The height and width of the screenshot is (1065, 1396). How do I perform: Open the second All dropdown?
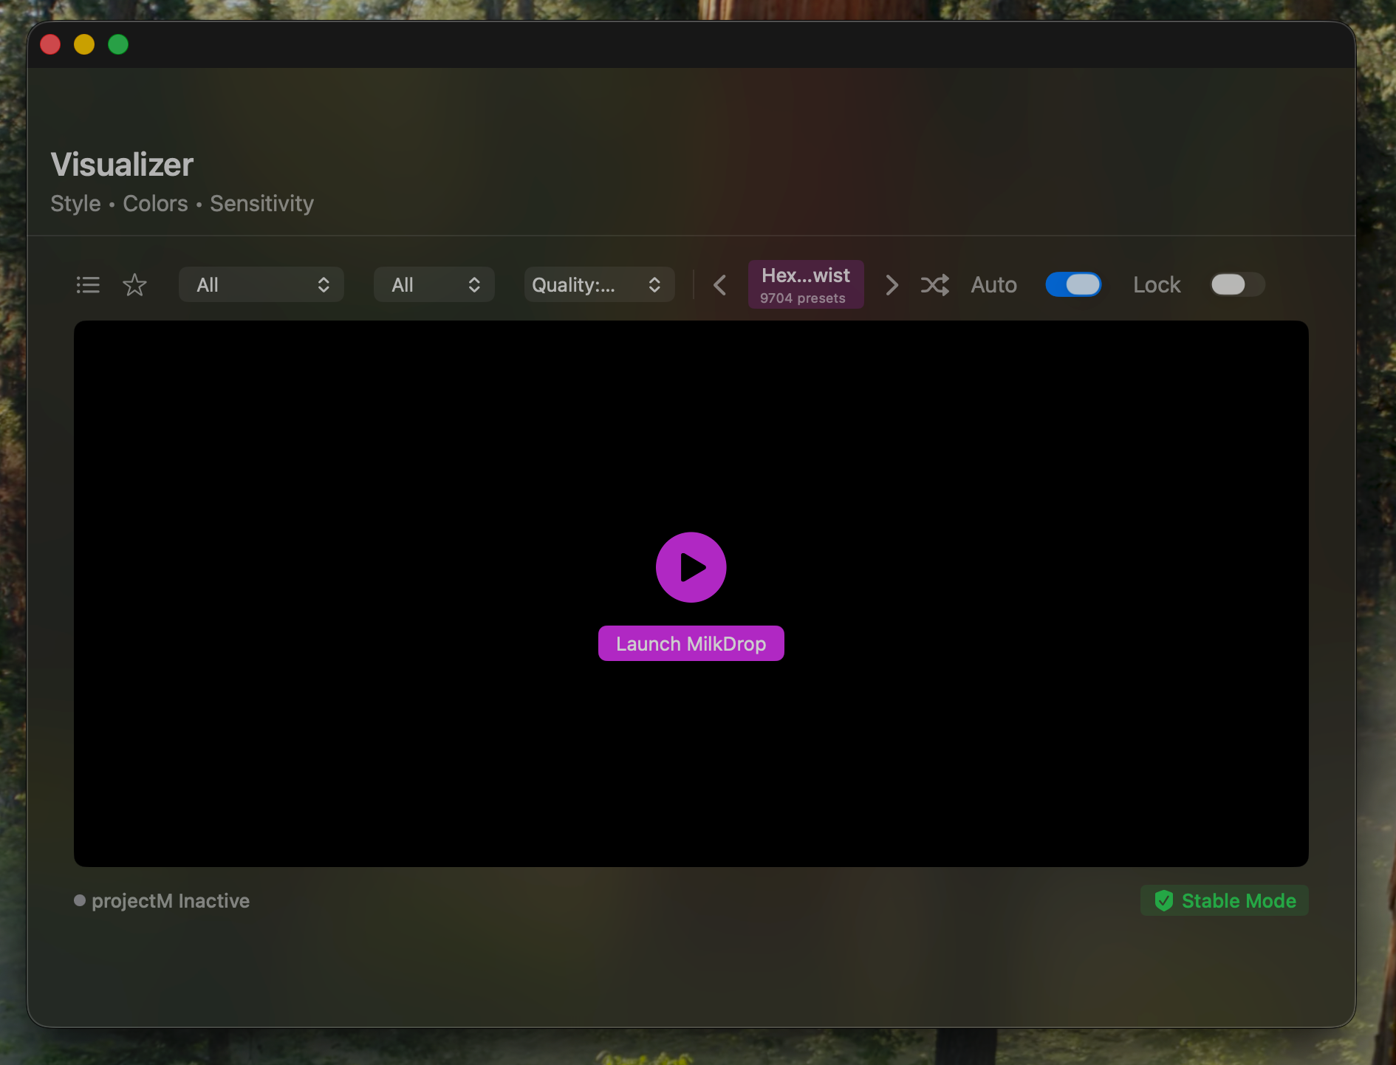pos(434,285)
